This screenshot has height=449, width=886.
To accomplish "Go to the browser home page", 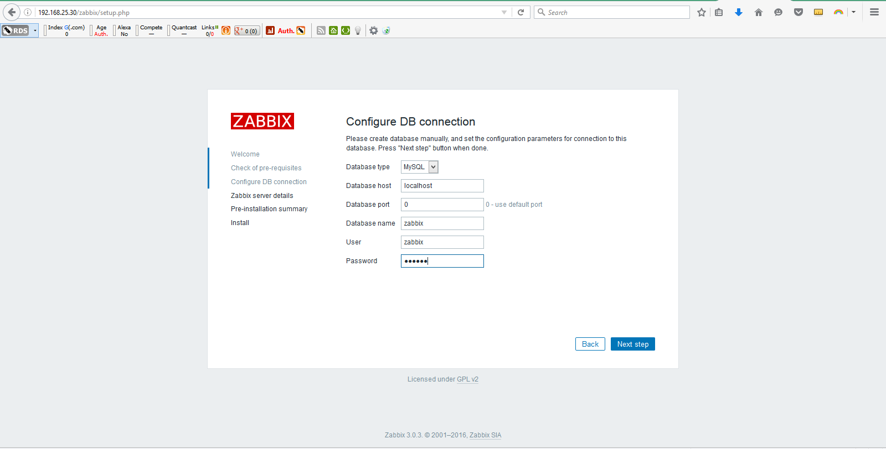I will 759,12.
